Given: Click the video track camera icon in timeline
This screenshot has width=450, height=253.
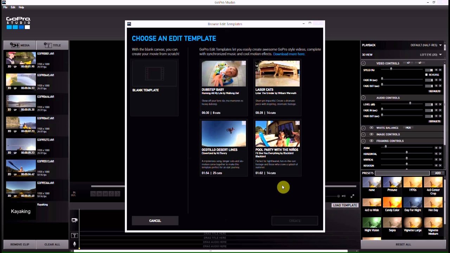Looking at the screenshot, I should pos(75,220).
